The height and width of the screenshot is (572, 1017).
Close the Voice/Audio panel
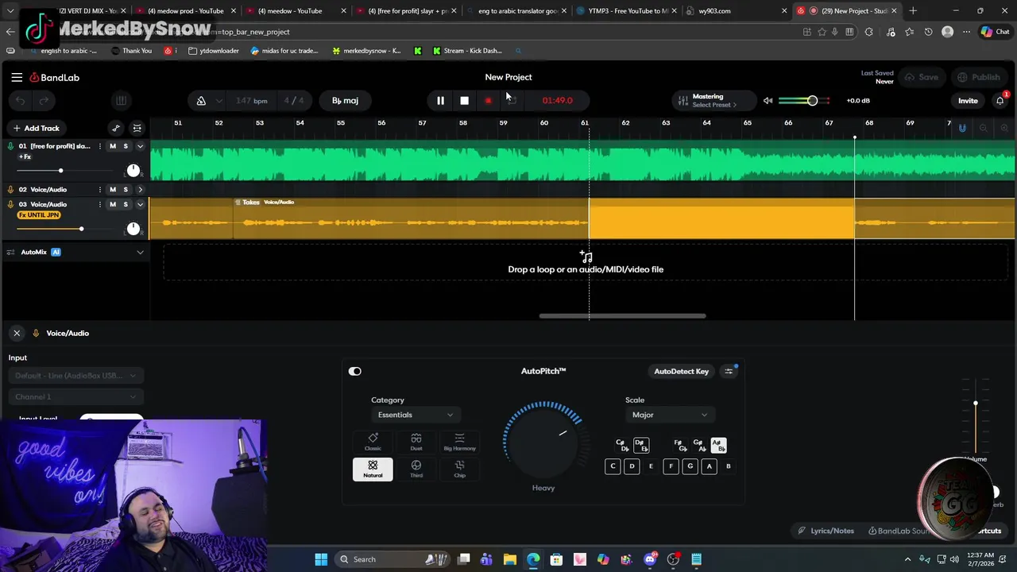(x=17, y=334)
